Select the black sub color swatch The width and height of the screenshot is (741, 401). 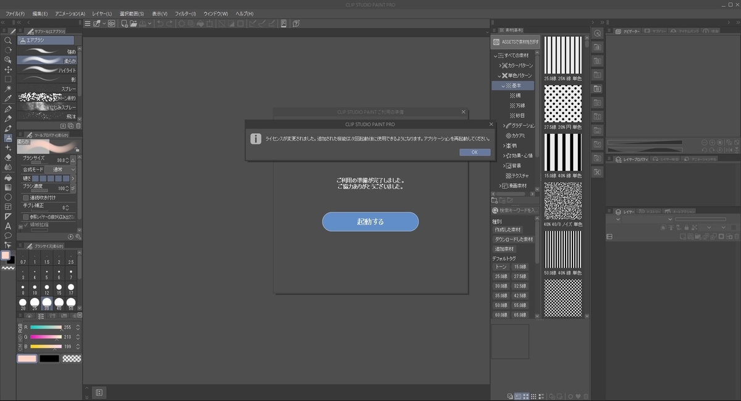pos(49,358)
